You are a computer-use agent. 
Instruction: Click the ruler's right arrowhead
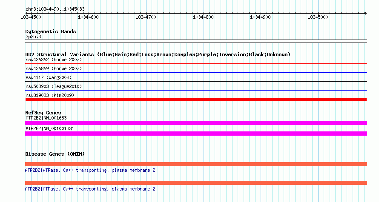click(x=365, y=14)
